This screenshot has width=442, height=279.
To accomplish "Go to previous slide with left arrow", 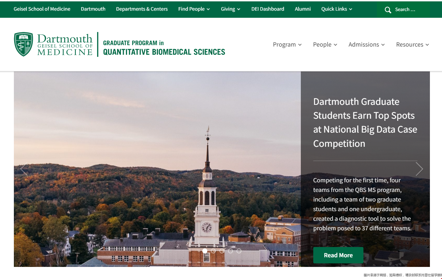I will coord(24,169).
